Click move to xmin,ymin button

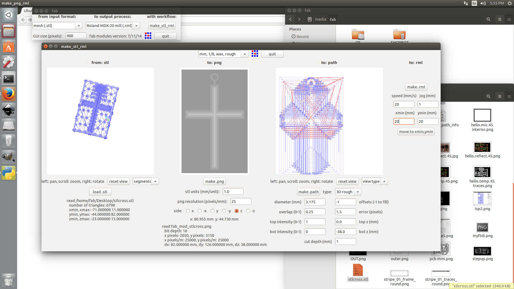click(416, 132)
